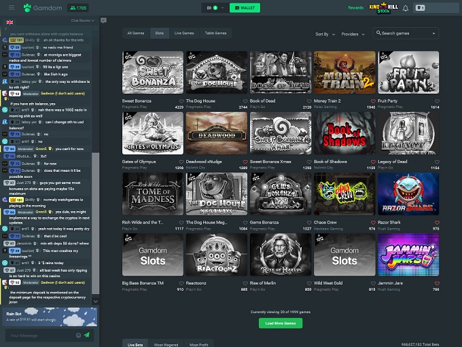Send chat message with paper plane icon

pos(87,335)
